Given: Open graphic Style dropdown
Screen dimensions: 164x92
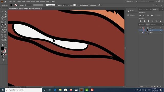Looking at the screenshot, I should coord(77,5).
